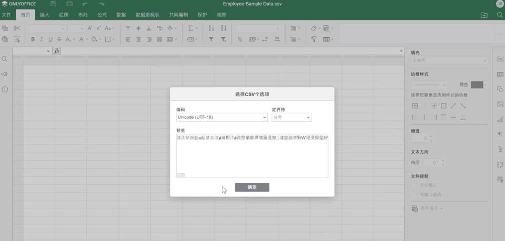Open the 定界符 delimiter dropdown
This screenshot has height=241, width=505.
291,117
